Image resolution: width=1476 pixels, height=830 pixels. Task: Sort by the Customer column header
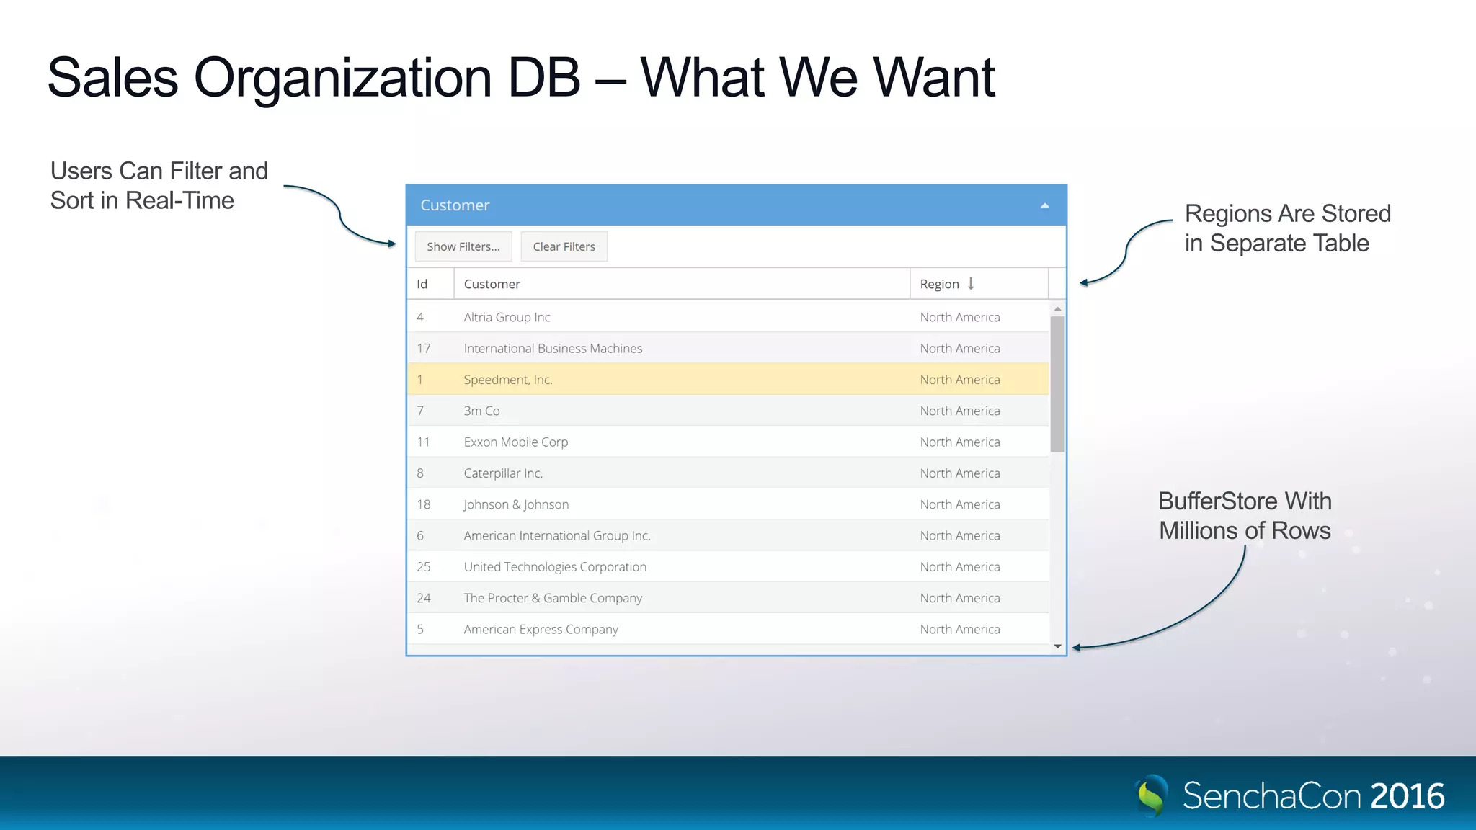point(682,284)
